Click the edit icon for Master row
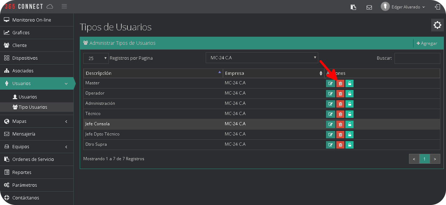 (x=330, y=84)
